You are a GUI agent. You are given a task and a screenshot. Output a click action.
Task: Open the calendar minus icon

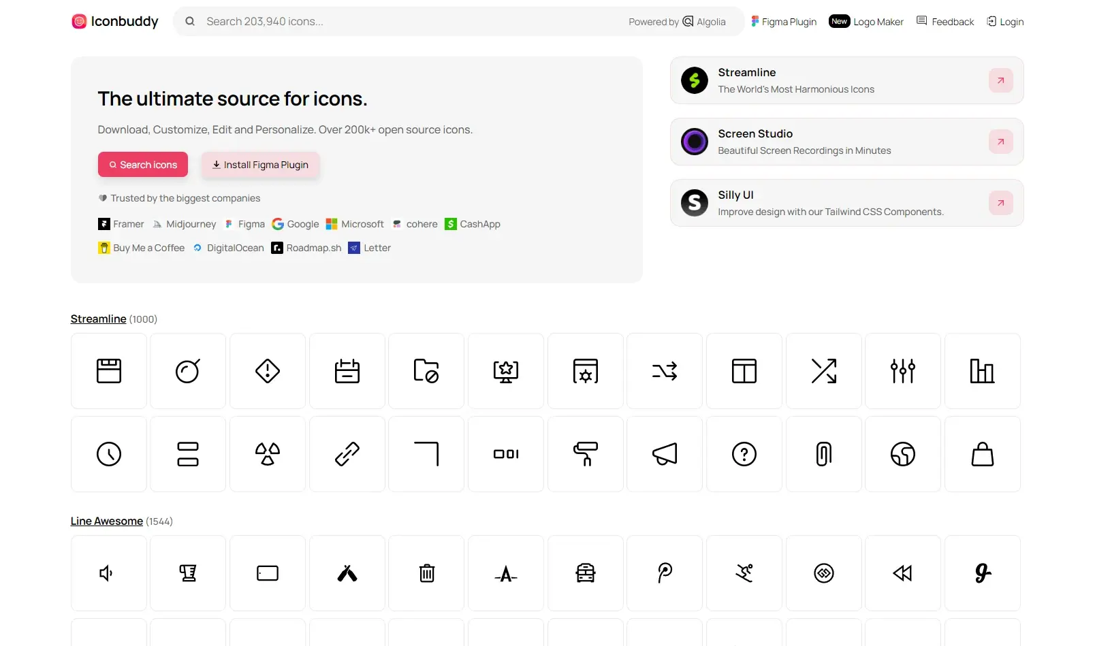pos(347,371)
